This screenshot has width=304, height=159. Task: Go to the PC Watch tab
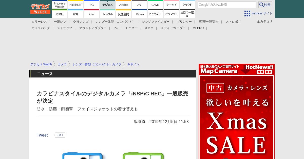click(x=92, y=4)
